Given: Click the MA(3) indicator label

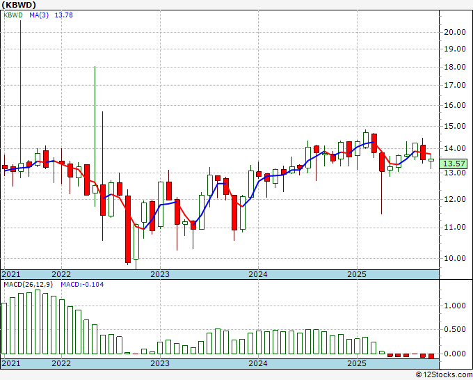Looking at the screenshot, I should point(39,15).
